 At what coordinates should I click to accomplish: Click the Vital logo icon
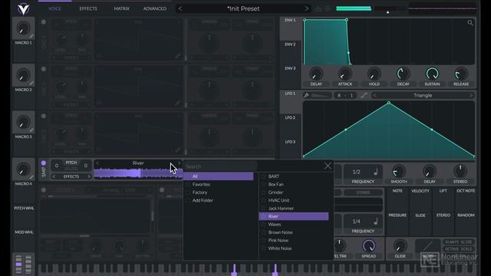[24, 8]
